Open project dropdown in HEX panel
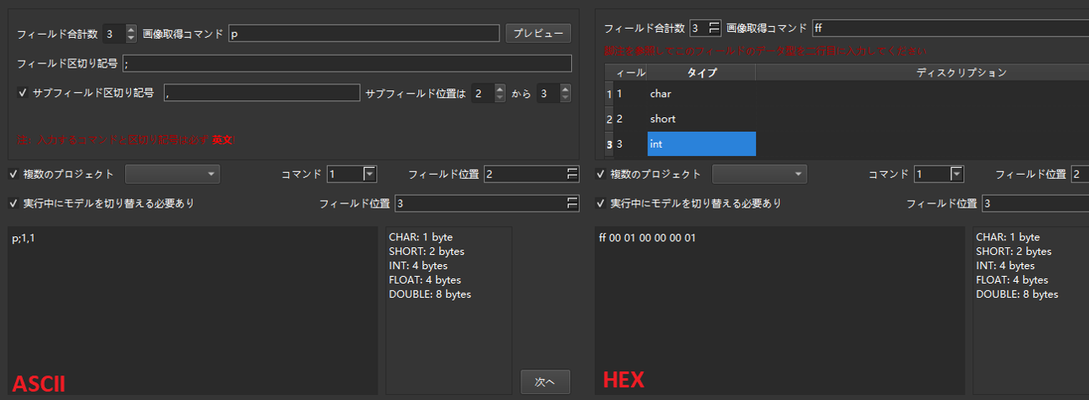Screen dimensions: 1089x400 pyautogui.click(x=760, y=174)
